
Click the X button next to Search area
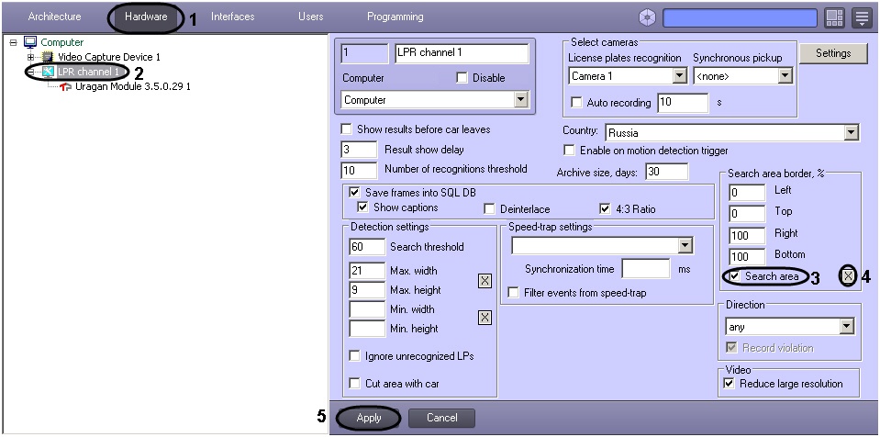848,275
